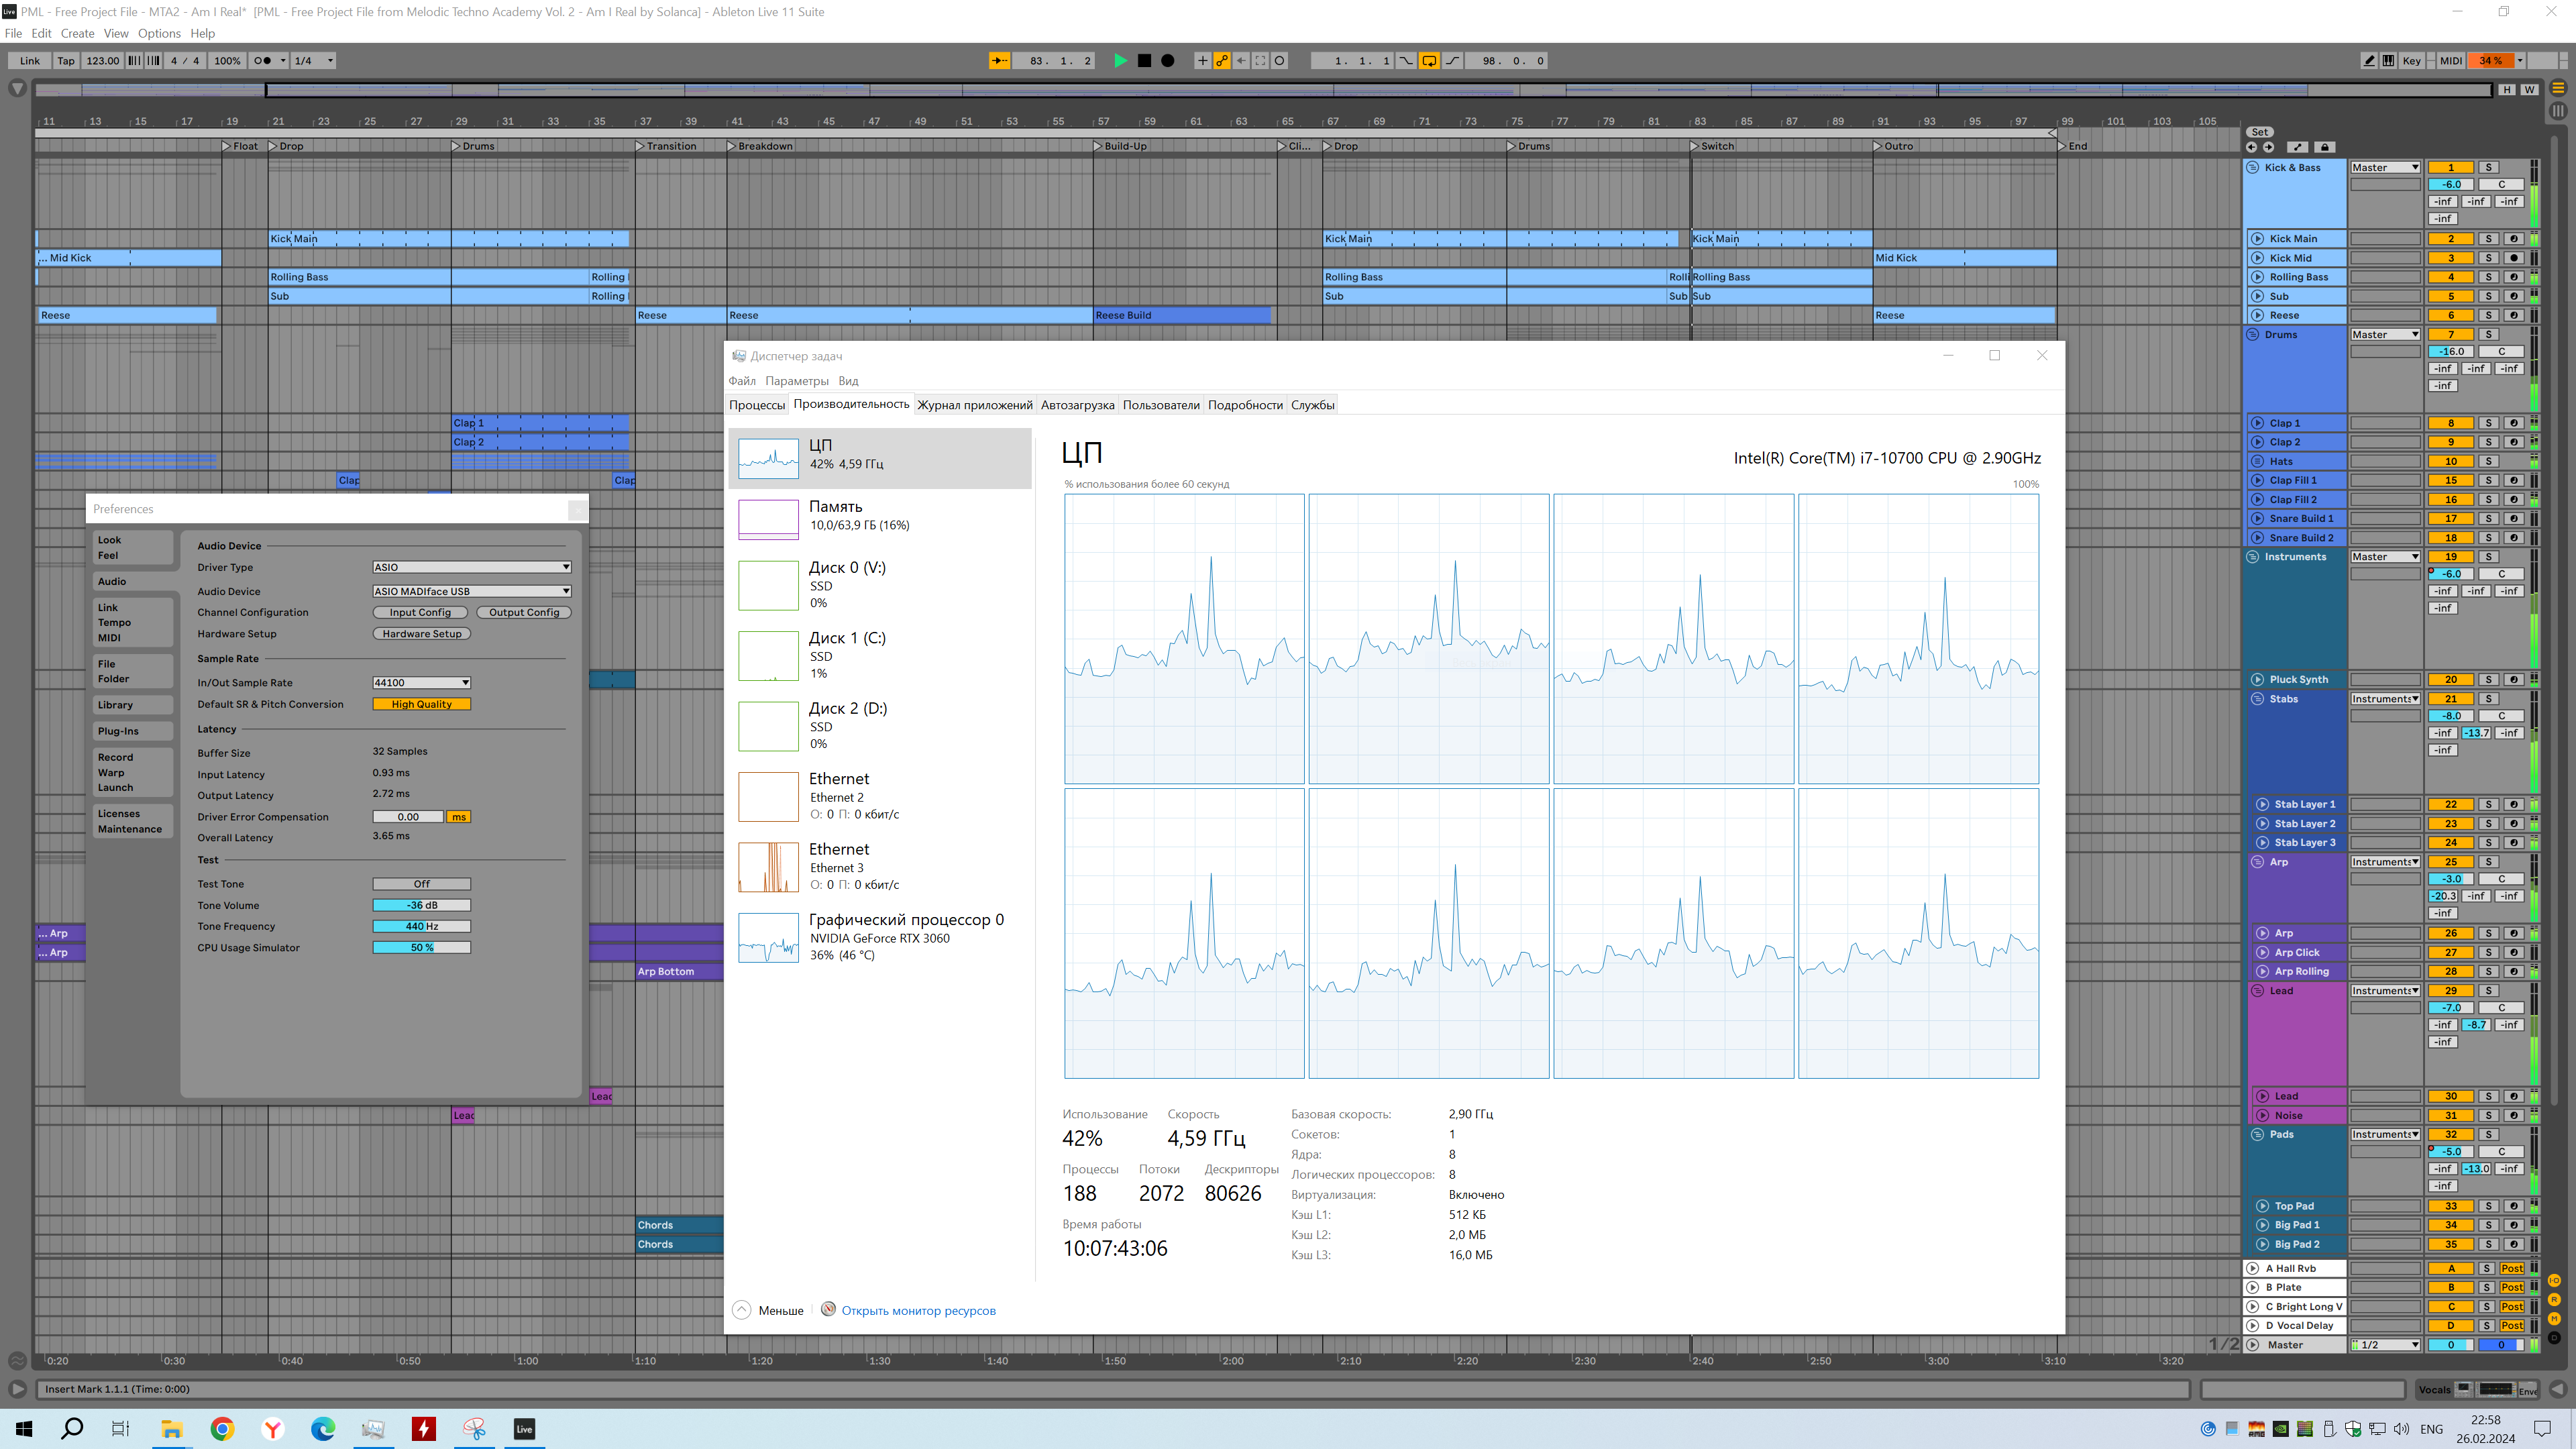The image size is (2576, 1449).
Task: Click the Arrangement Record button
Action: pos(1167,61)
